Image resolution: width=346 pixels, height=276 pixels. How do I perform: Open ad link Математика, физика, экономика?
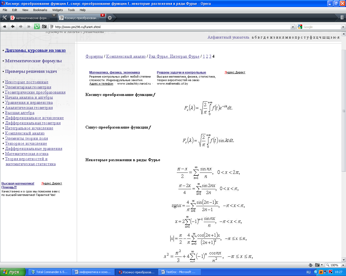coord(115,73)
